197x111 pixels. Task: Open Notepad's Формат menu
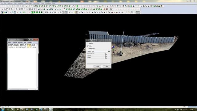coord(20,43)
